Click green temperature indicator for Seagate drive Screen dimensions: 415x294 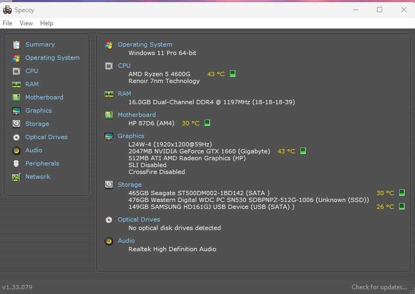[402, 192]
